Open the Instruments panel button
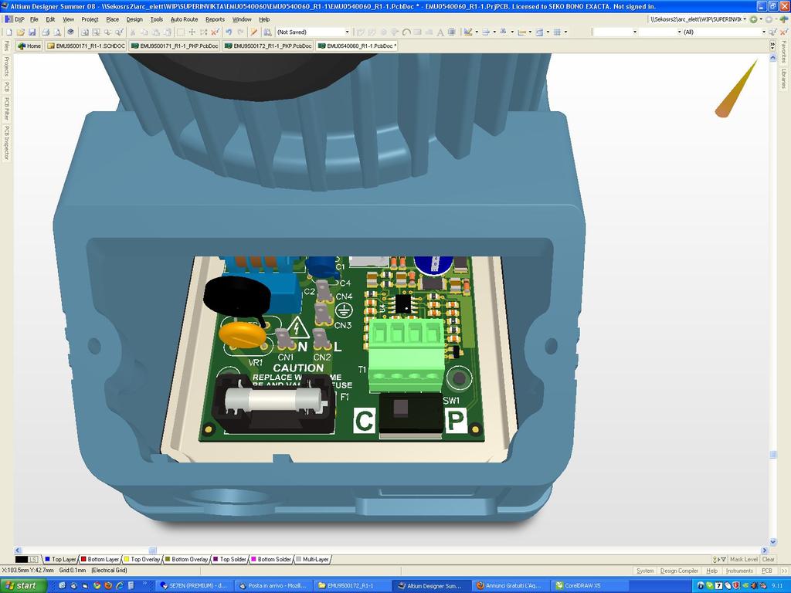This screenshot has height=593, width=791. tap(739, 571)
